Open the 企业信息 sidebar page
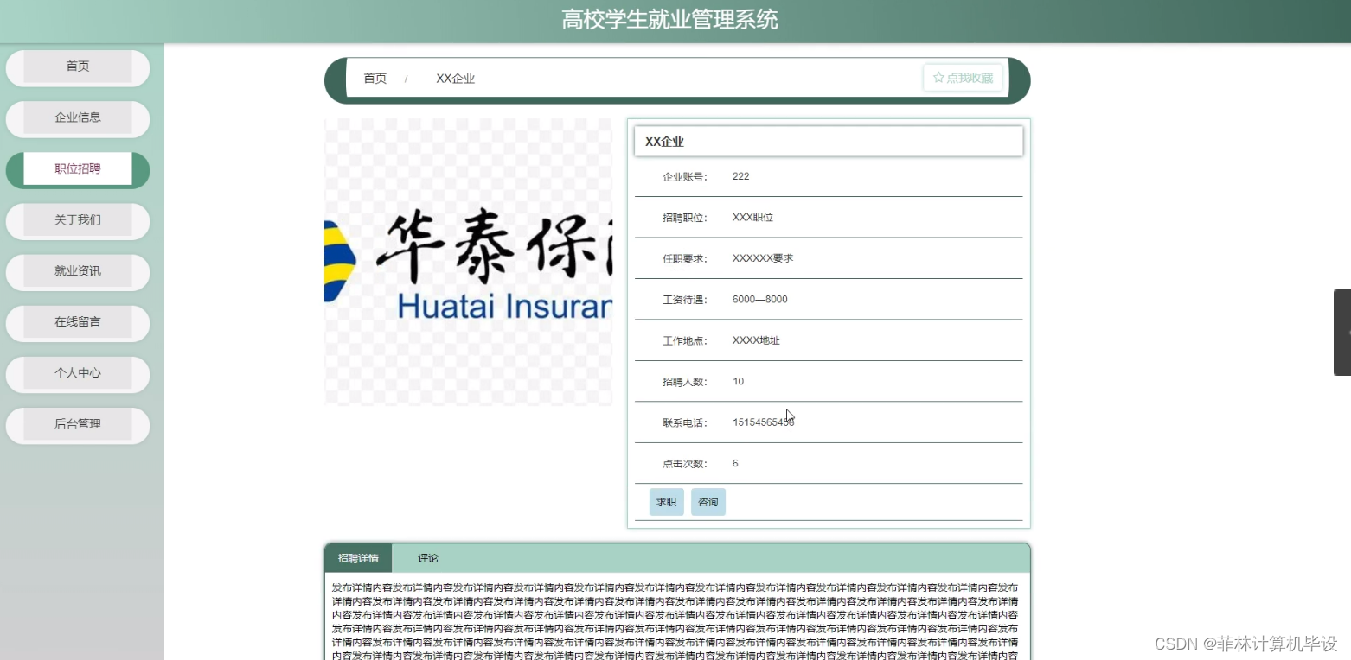 click(77, 118)
